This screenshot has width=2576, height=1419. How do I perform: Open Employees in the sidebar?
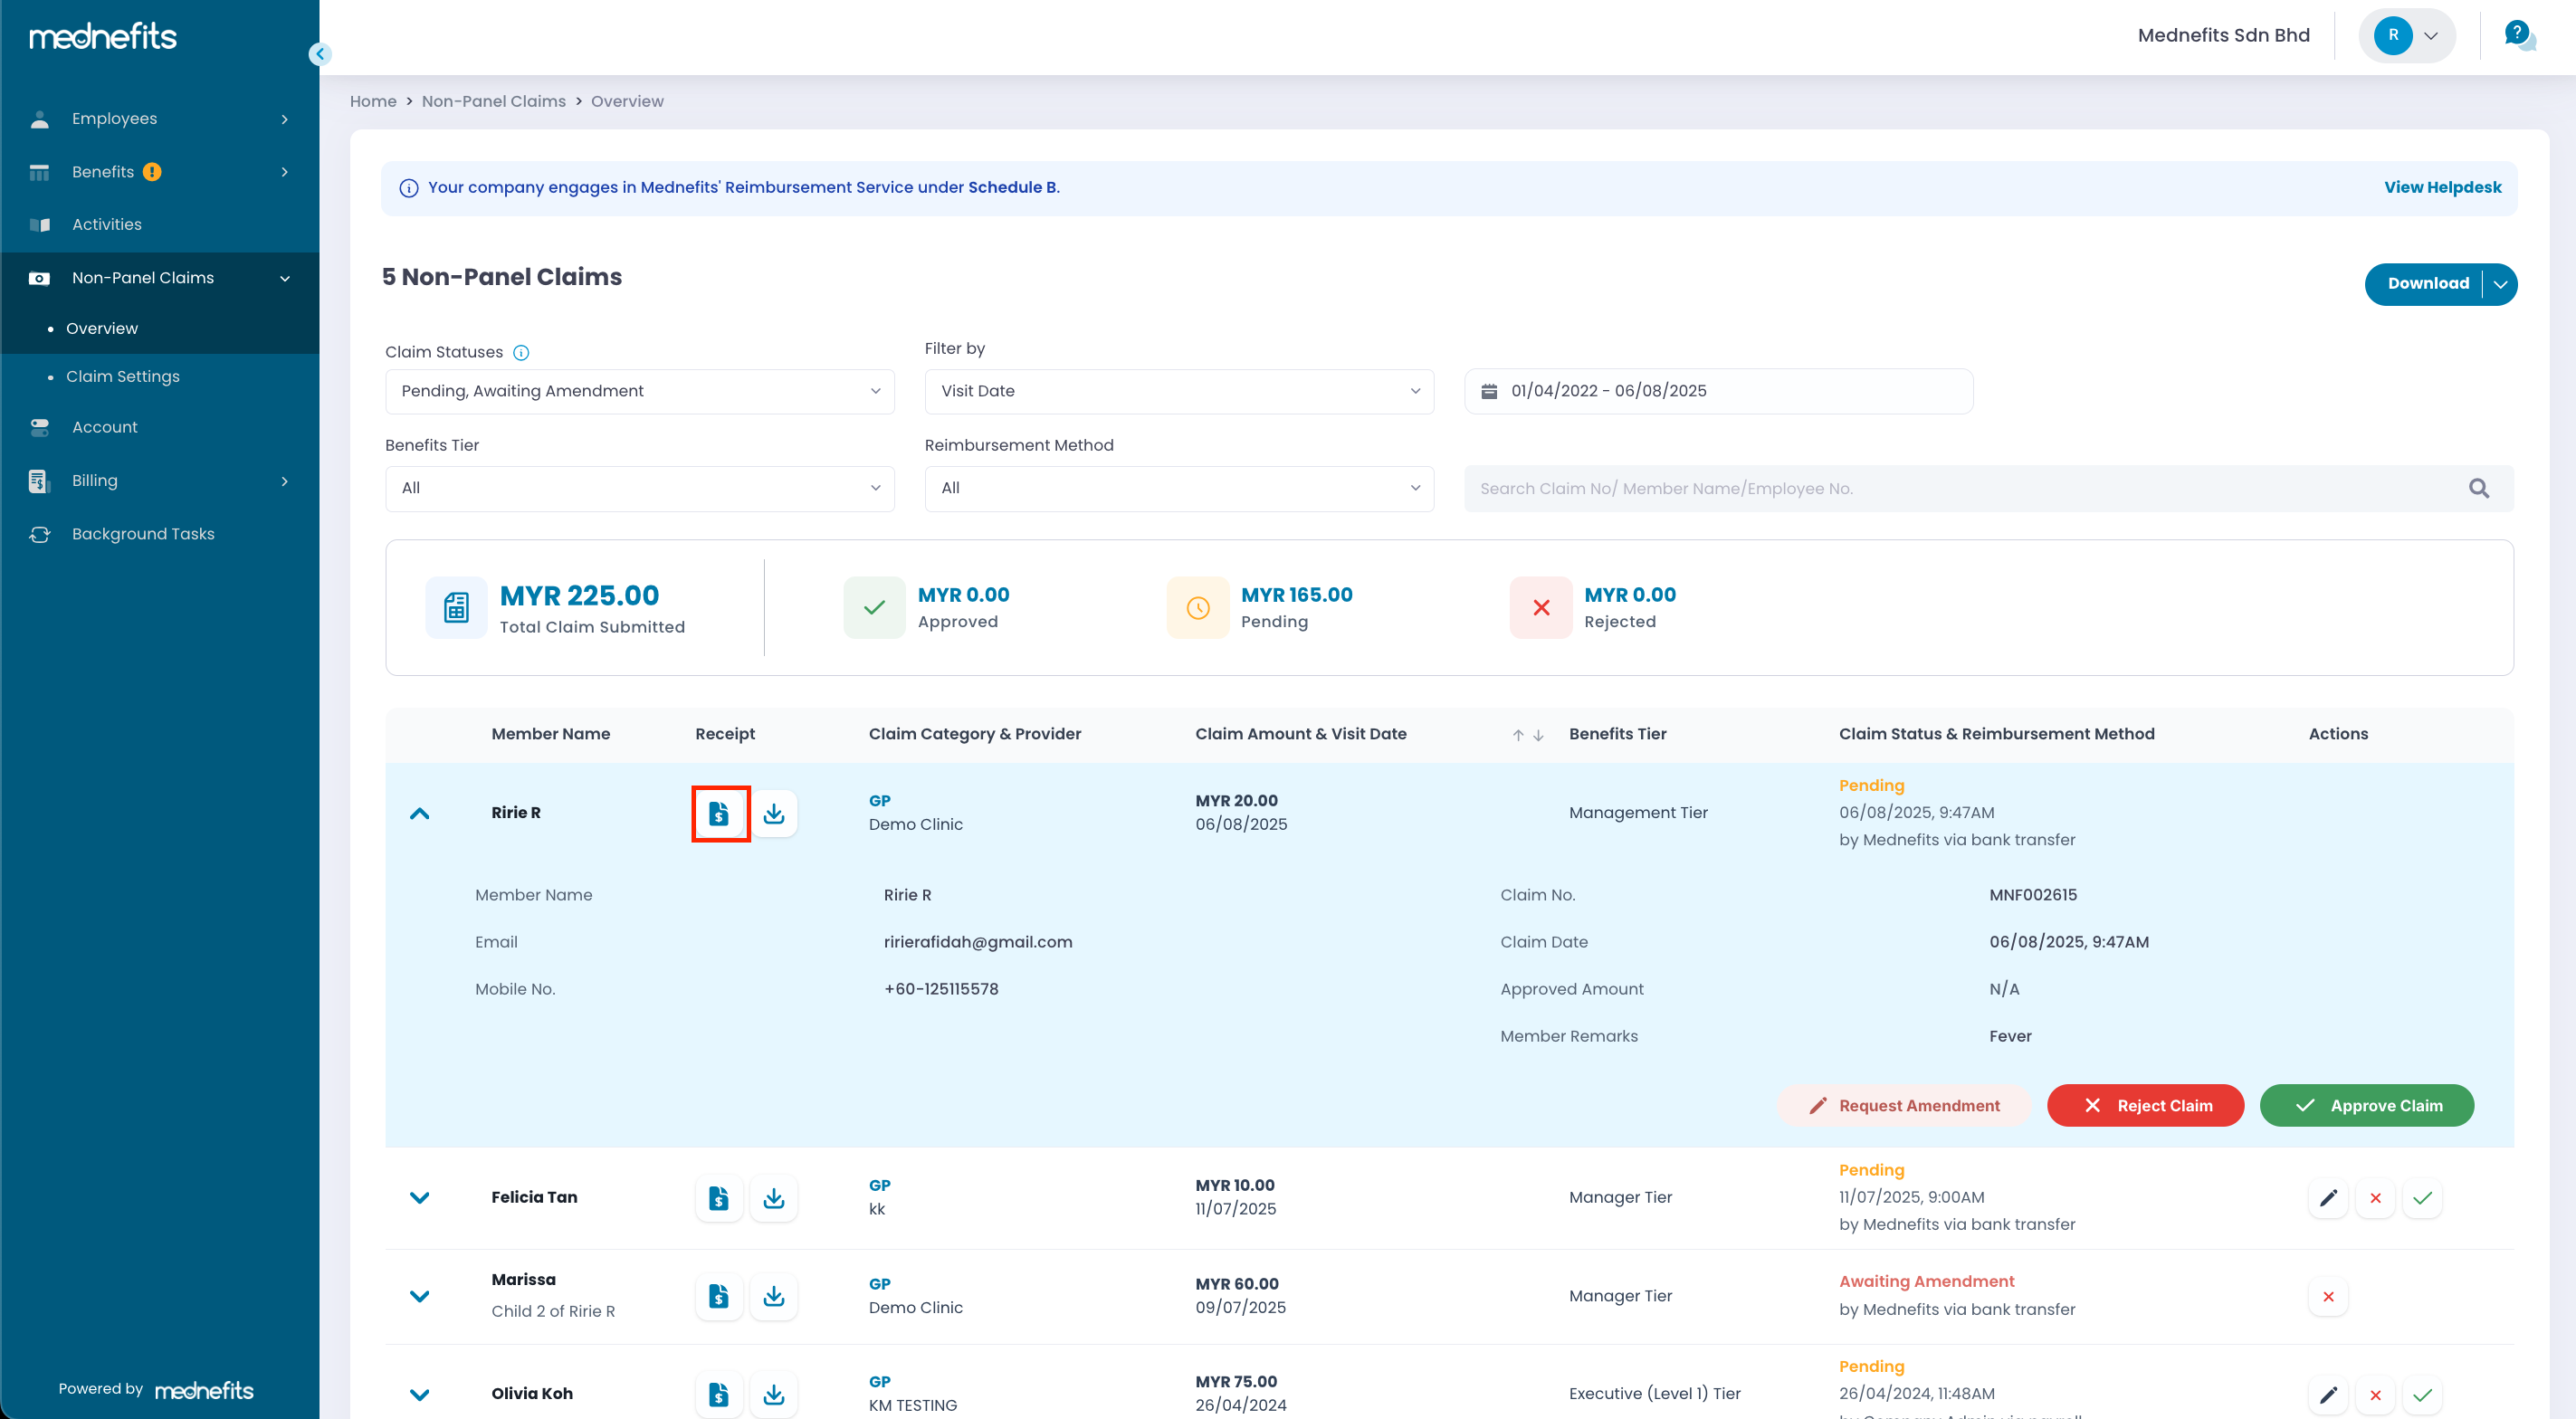[x=160, y=118]
